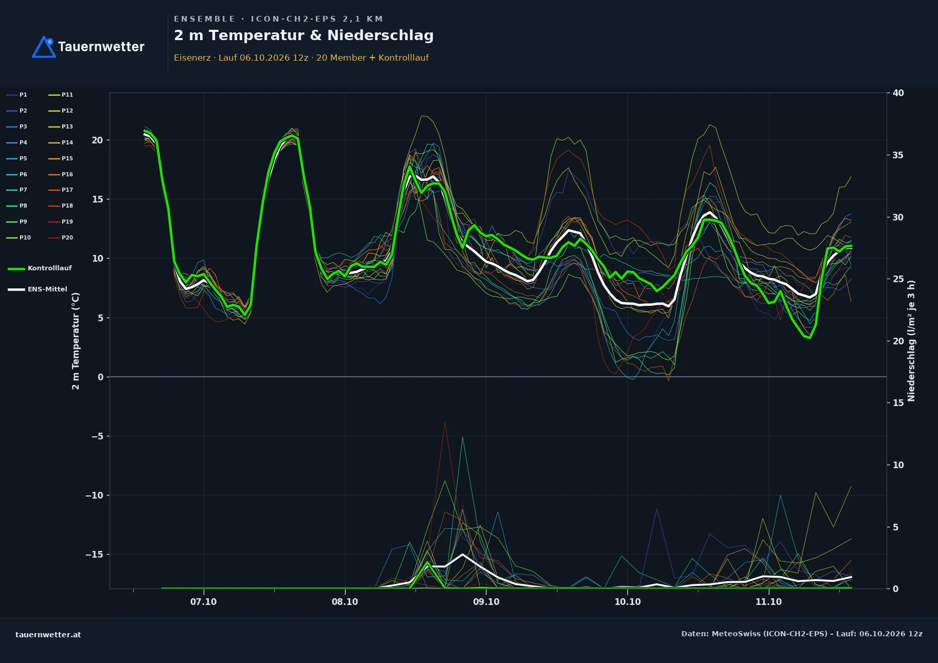Click the white ENS-Mittel line swatch
Screen dimensions: 938x663
pos(16,289)
